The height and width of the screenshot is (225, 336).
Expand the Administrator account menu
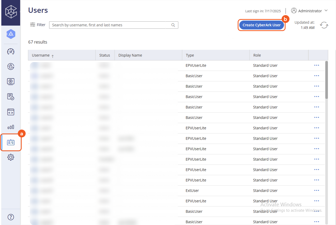coord(309,11)
